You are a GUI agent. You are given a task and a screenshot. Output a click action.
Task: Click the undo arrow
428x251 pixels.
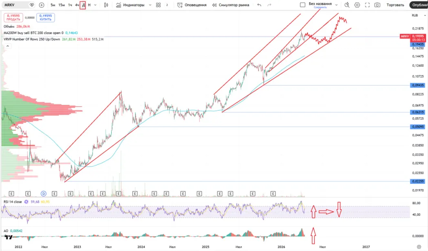click(x=260, y=5)
